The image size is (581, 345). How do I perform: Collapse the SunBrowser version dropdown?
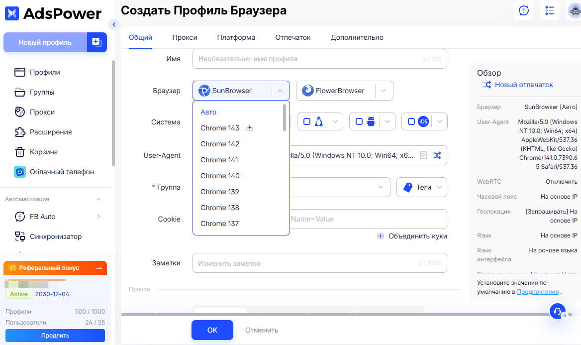[280, 91]
